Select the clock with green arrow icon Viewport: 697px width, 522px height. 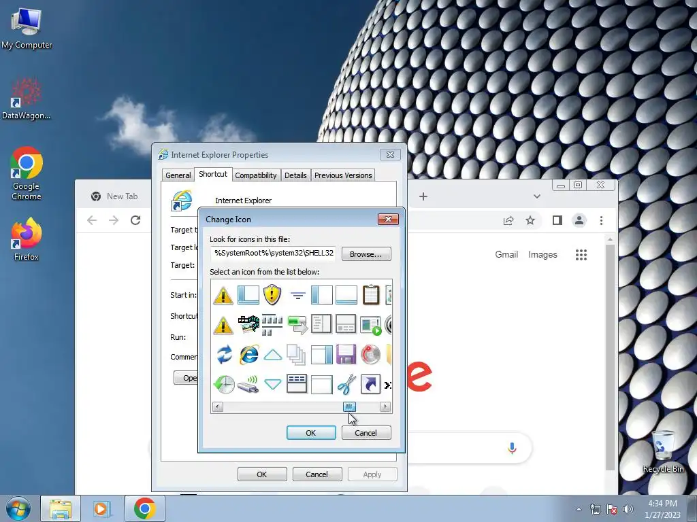(x=224, y=385)
